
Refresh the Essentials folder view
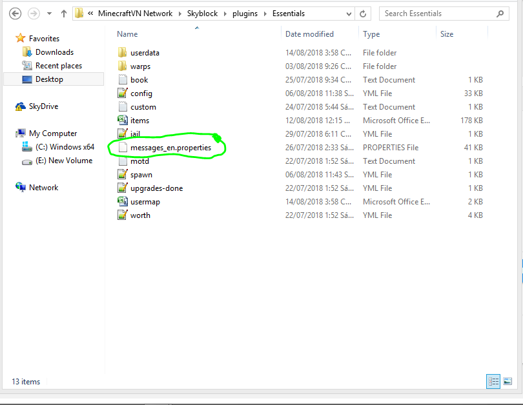363,14
